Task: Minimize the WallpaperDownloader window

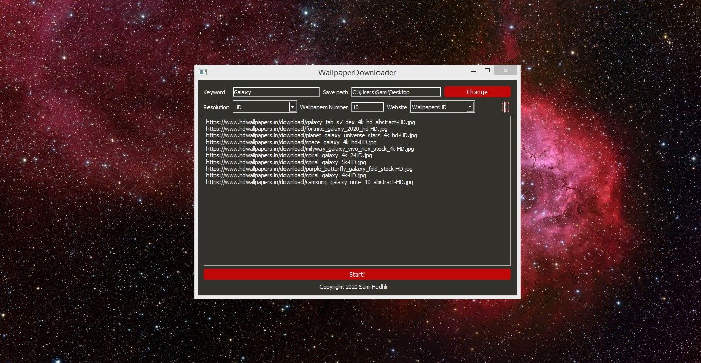Action: [473, 71]
